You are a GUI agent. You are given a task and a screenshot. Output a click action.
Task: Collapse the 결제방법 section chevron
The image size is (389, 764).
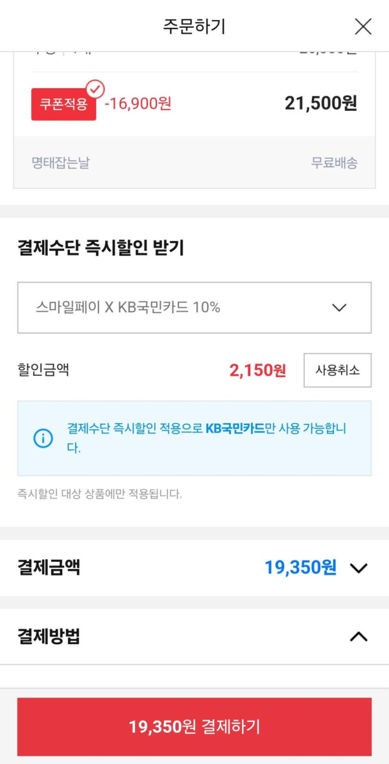359,636
